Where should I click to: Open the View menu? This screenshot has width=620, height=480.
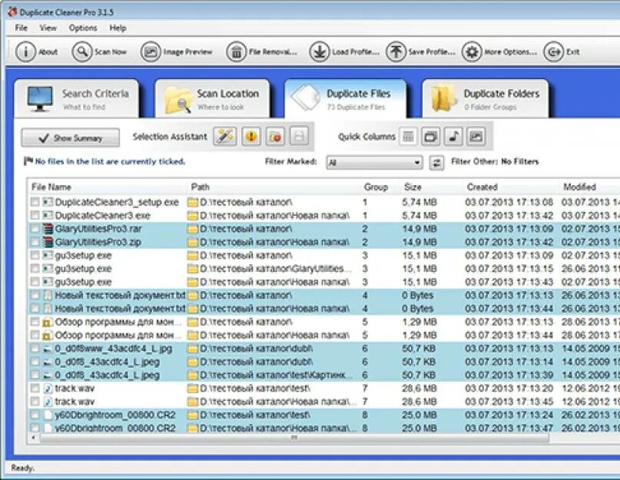point(48,28)
